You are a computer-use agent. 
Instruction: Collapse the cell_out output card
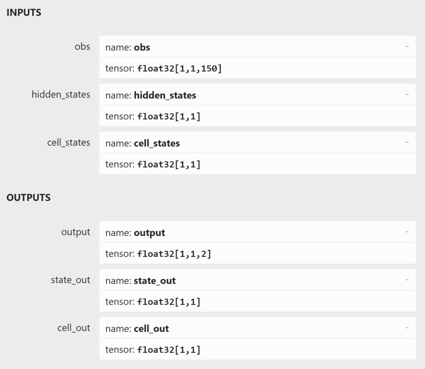pos(407,328)
